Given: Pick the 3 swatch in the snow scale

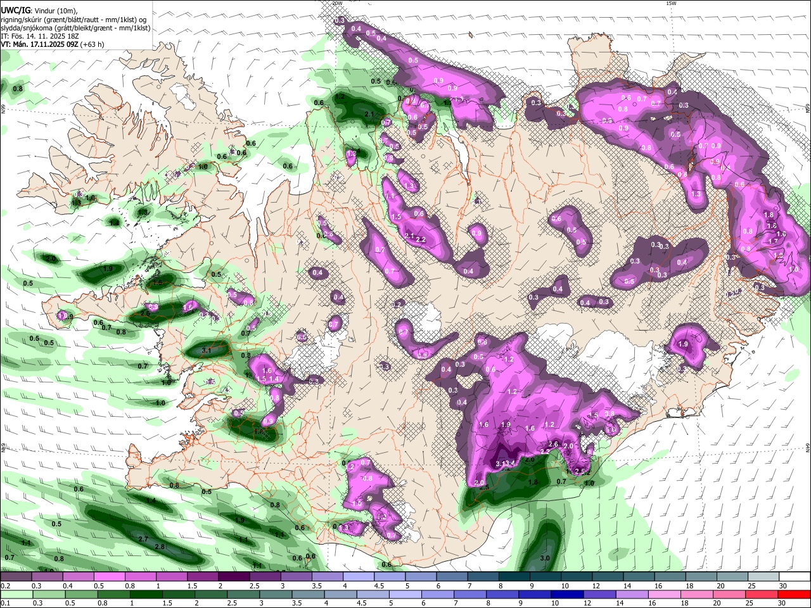Looking at the screenshot, I should pyautogui.click(x=296, y=577).
